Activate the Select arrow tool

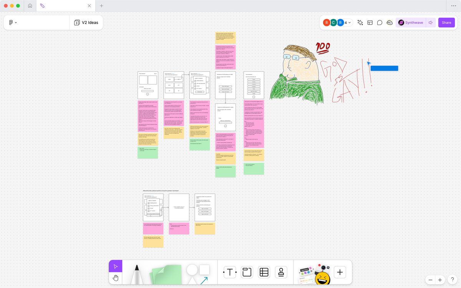coord(116,266)
